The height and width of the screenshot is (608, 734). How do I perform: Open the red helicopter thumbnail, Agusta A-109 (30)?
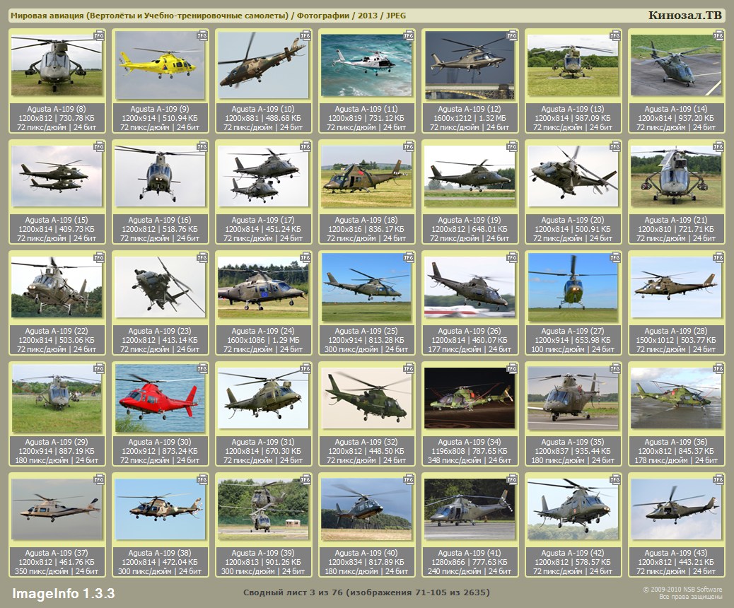160,399
